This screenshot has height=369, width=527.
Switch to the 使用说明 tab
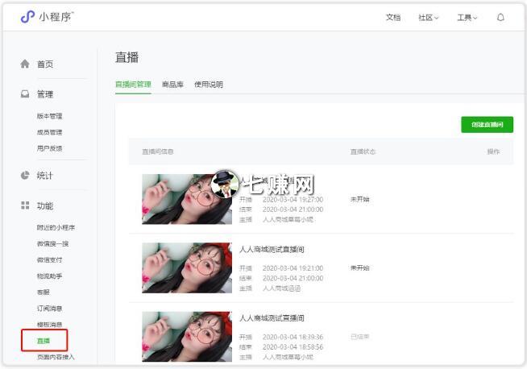tap(209, 85)
